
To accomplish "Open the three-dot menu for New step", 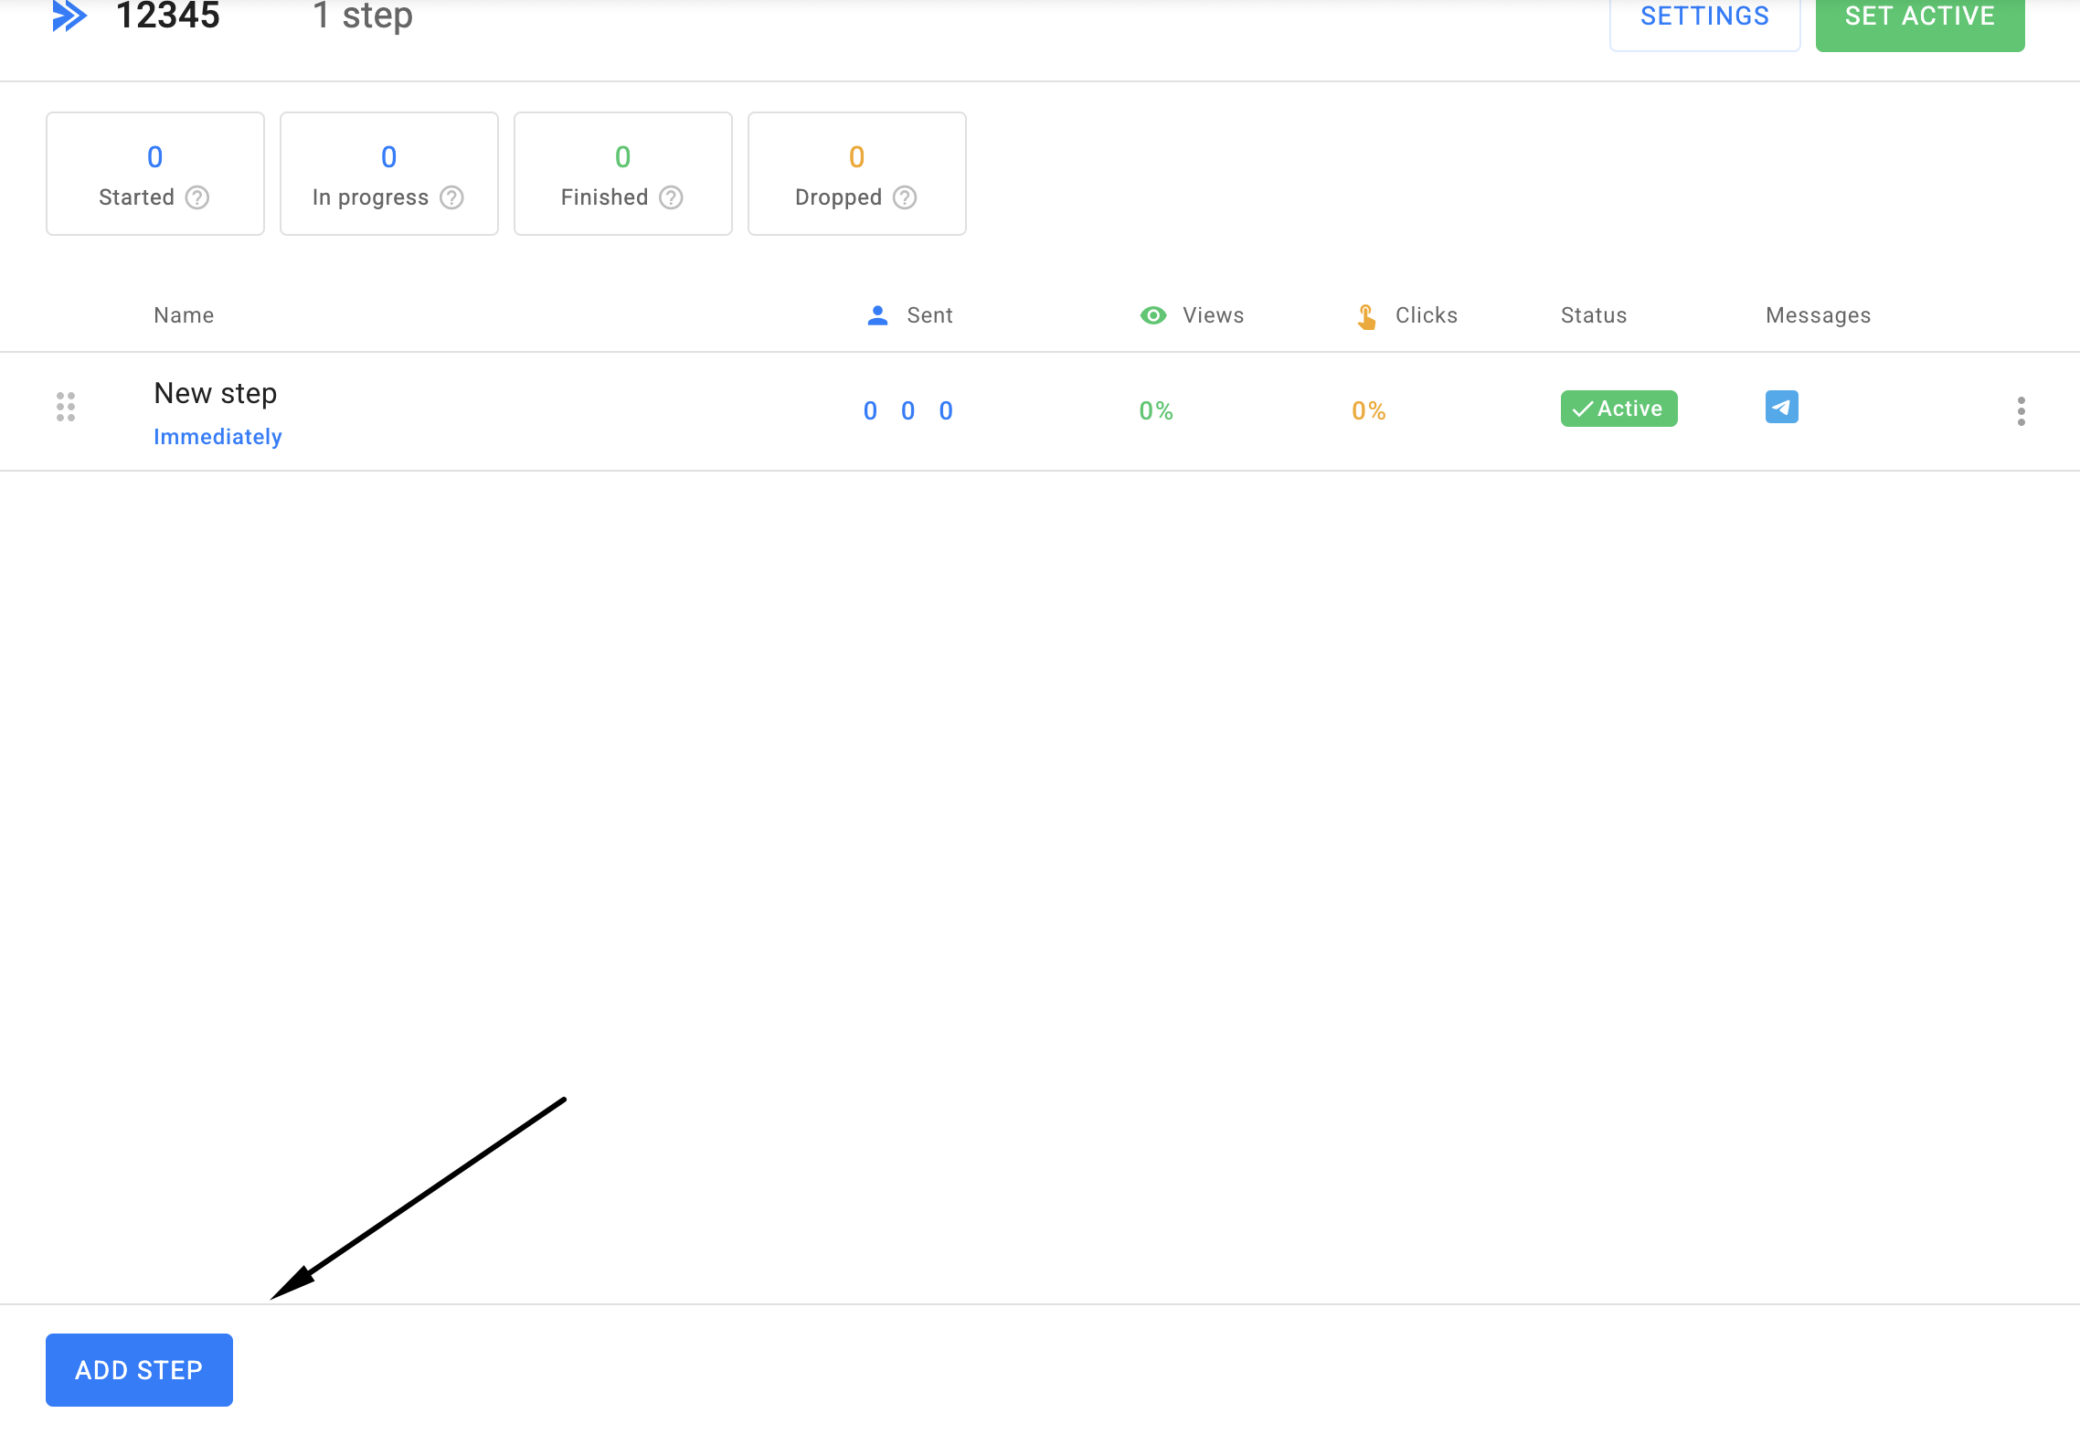I will (x=2021, y=411).
